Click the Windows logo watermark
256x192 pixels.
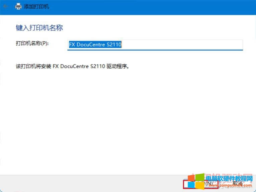195,180
